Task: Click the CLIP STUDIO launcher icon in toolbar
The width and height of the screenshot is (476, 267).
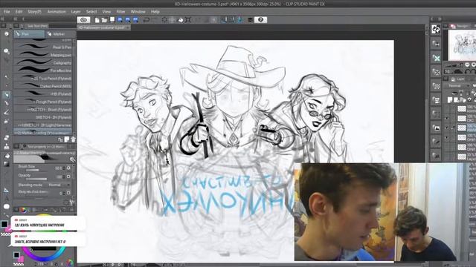Action: point(83,20)
